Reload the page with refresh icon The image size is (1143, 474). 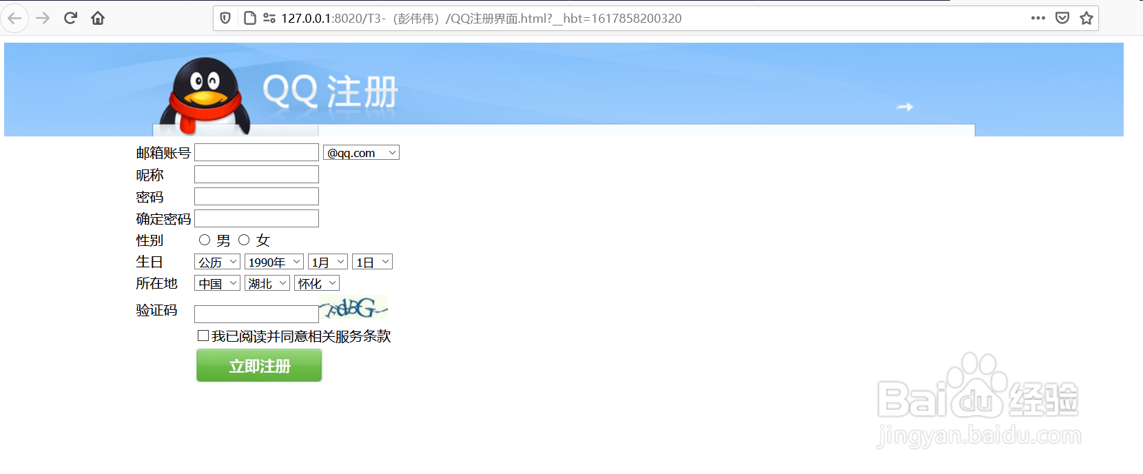pos(70,18)
